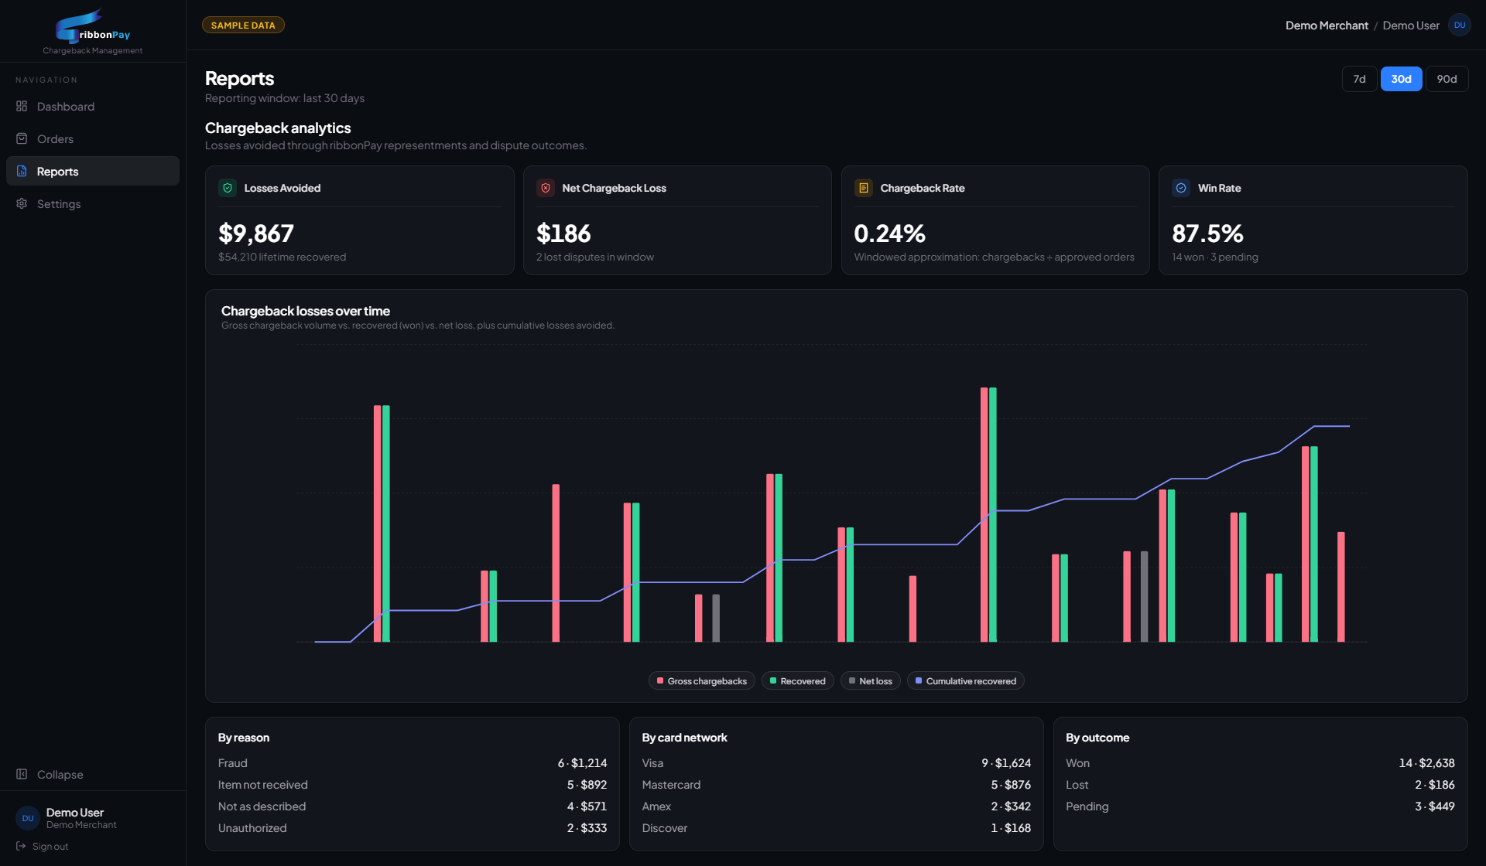This screenshot has height=866, width=1486.
Task: Click the Orders clipboard icon in the sidebar
Action: [x=22, y=138]
